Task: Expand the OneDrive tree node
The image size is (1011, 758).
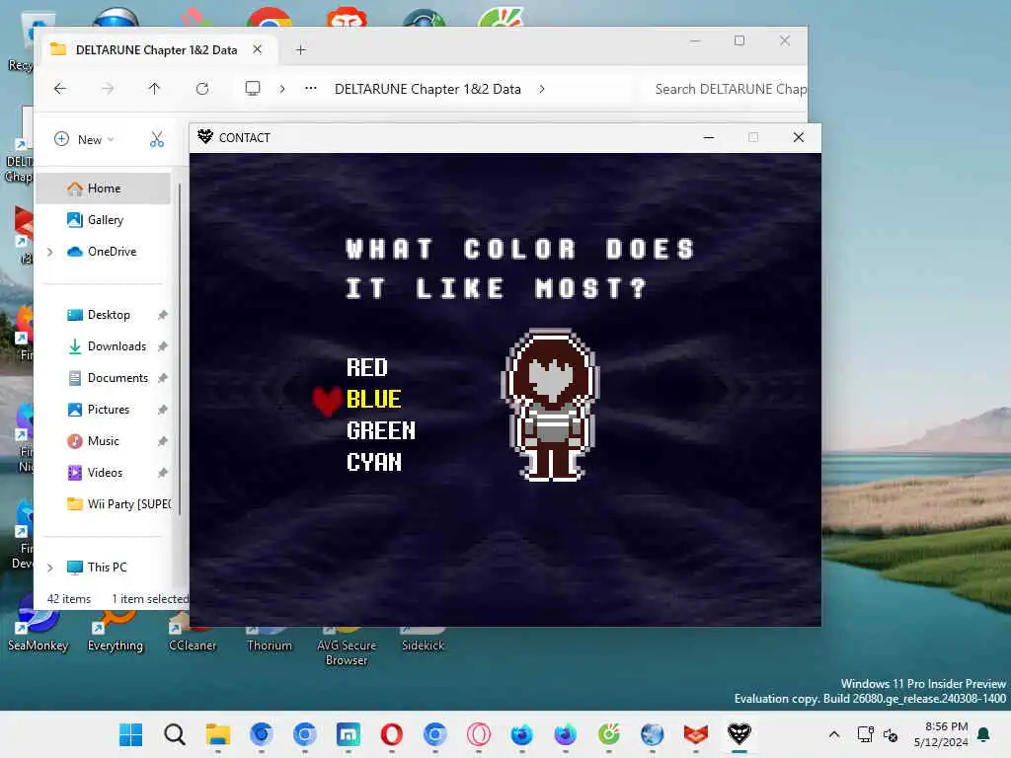Action: point(50,252)
